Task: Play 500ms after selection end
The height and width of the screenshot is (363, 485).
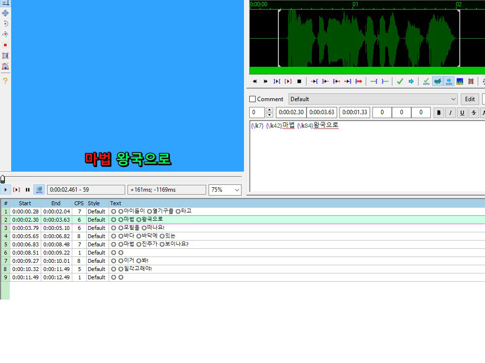Action: click(x=325, y=81)
